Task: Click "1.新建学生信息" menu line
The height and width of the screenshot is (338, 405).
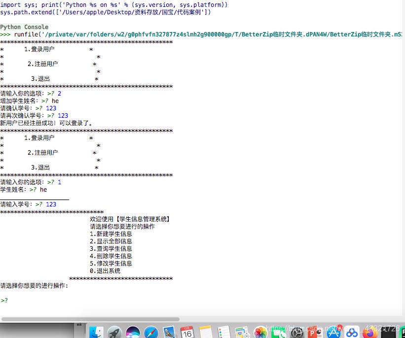Action: click(x=111, y=234)
